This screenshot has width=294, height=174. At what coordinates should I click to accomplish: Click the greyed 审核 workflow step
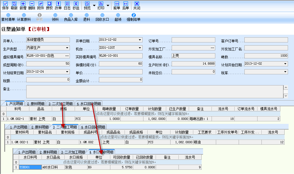pyautogui.click(x=40, y=17)
